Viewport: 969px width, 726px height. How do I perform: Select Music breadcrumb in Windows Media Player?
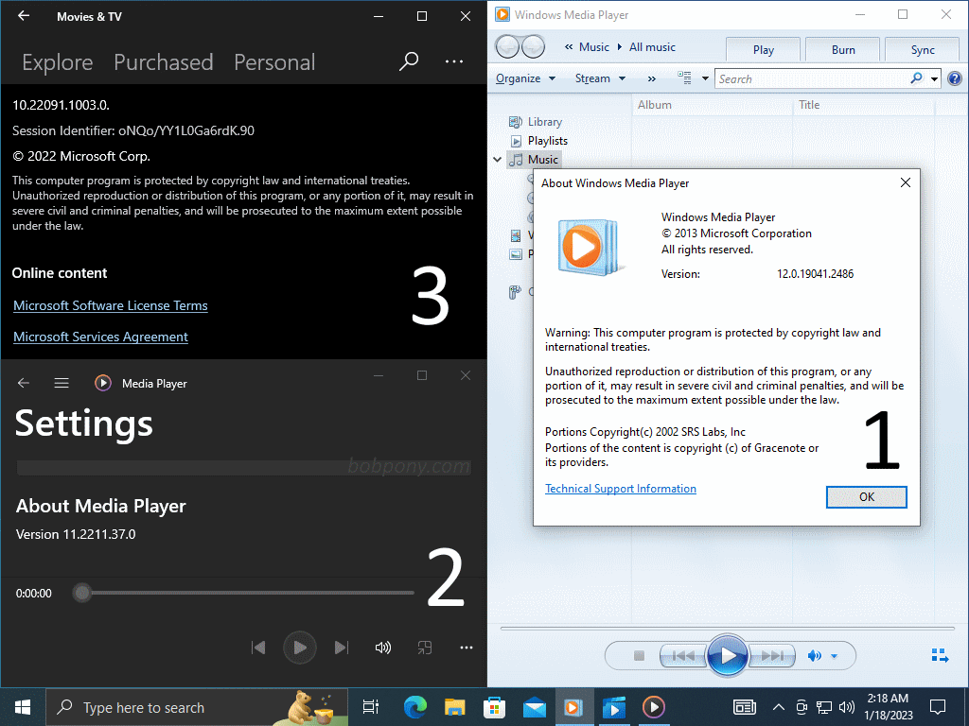pyautogui.click(x=594, y=47)
